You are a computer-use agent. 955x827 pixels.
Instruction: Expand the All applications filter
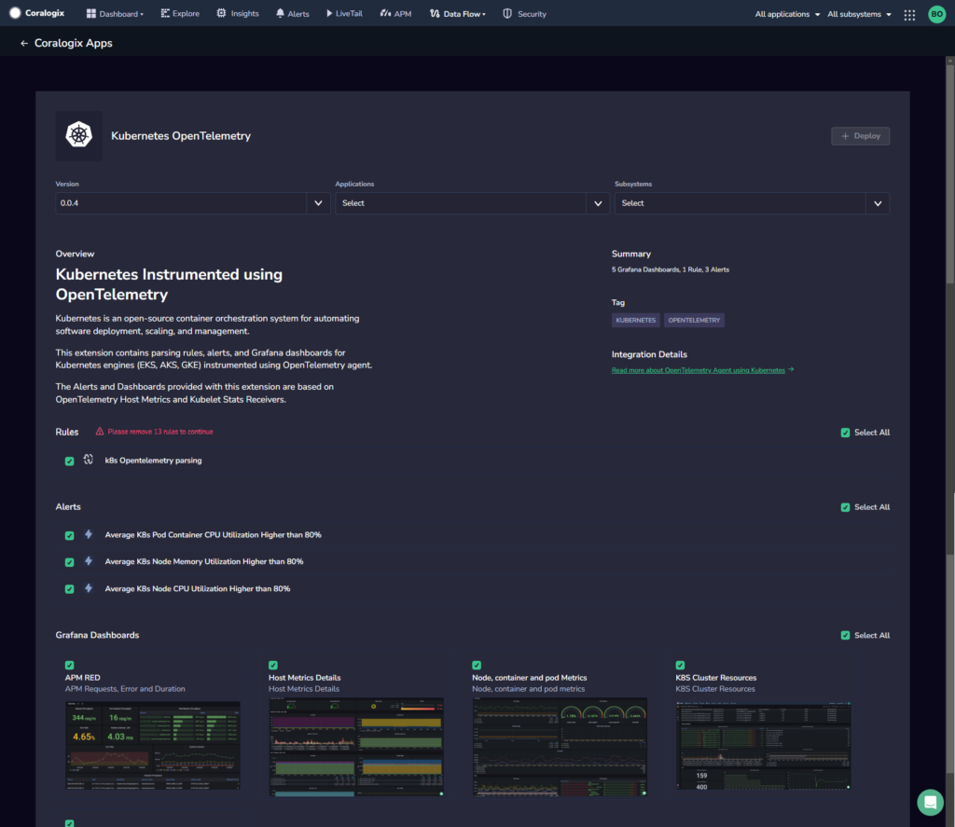coord(787,14)
